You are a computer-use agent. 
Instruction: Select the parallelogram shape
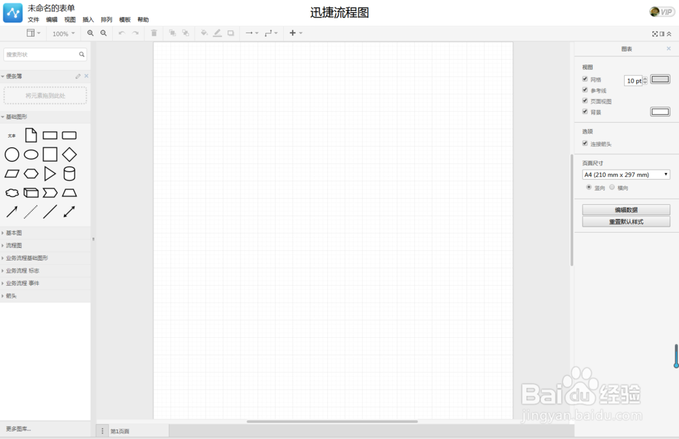(x=12, y=174)
